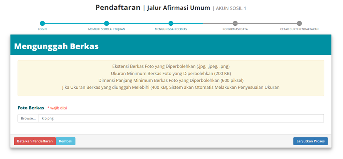This screenshot has width=343, height=159.
Task: Click the 'Ukuran Minimum Berkas Foto' line
Action: 171,73
